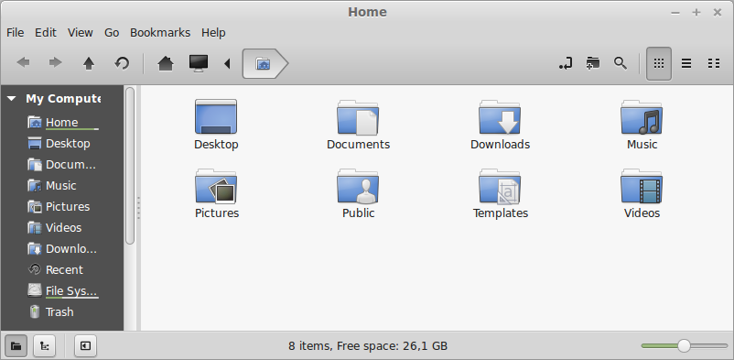The height and width of the screenshot is (360, 734).
Task: Open the Bookmarks menu
Action: coord(160,33)
